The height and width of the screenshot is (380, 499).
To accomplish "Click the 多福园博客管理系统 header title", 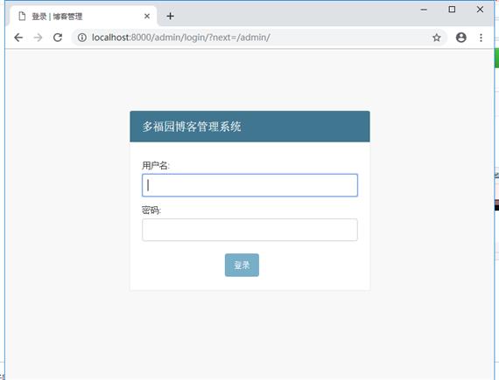I will tap(192, 127).
